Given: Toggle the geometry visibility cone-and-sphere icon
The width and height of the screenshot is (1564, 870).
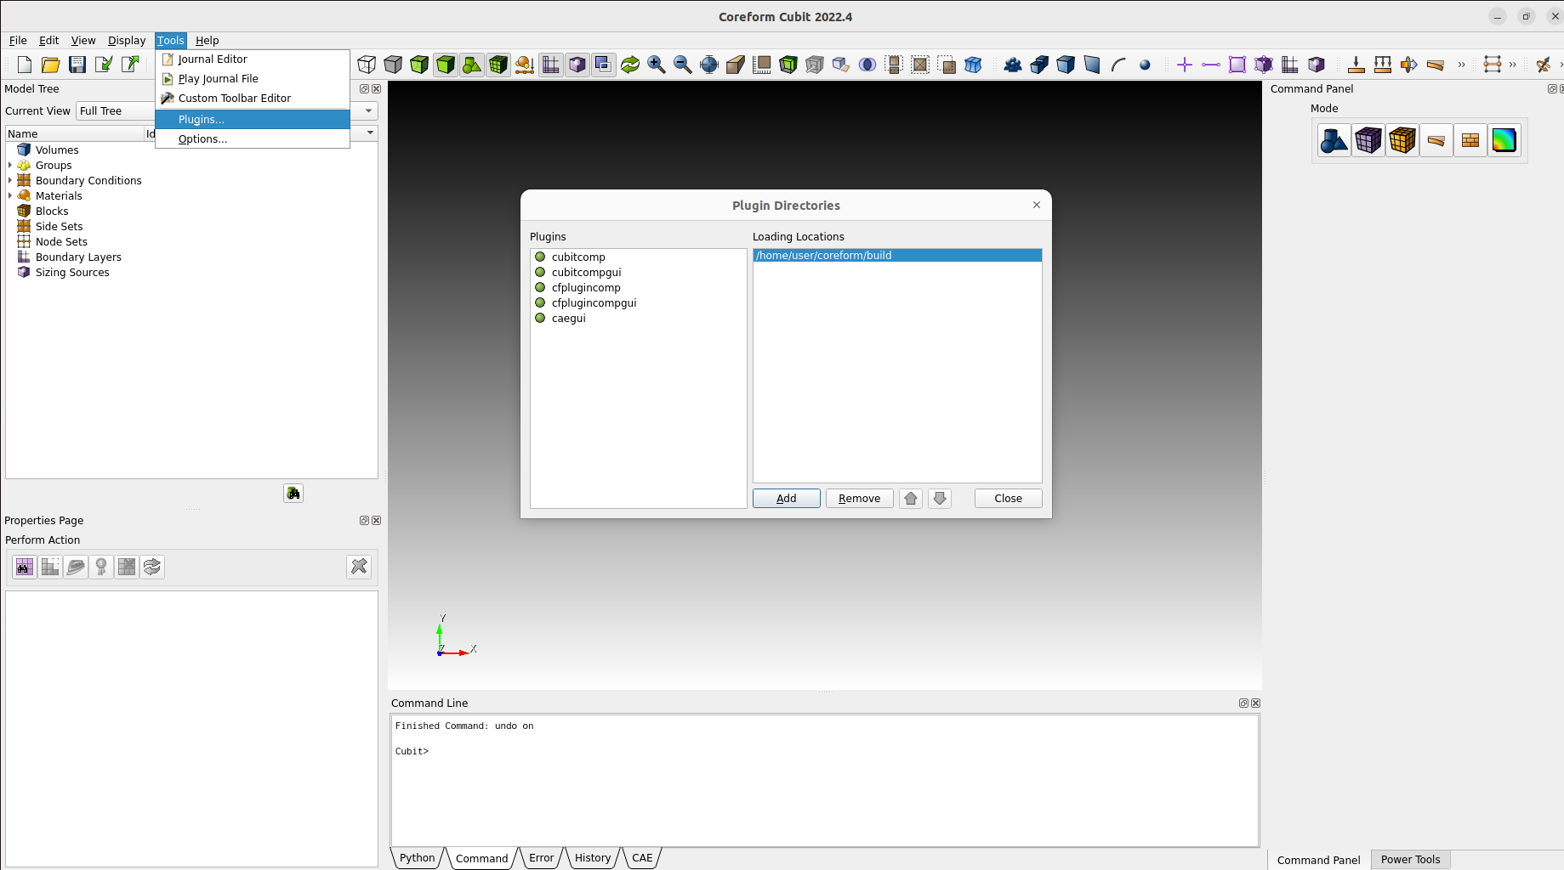Looking at the screenshot, I should click(472, 65).
